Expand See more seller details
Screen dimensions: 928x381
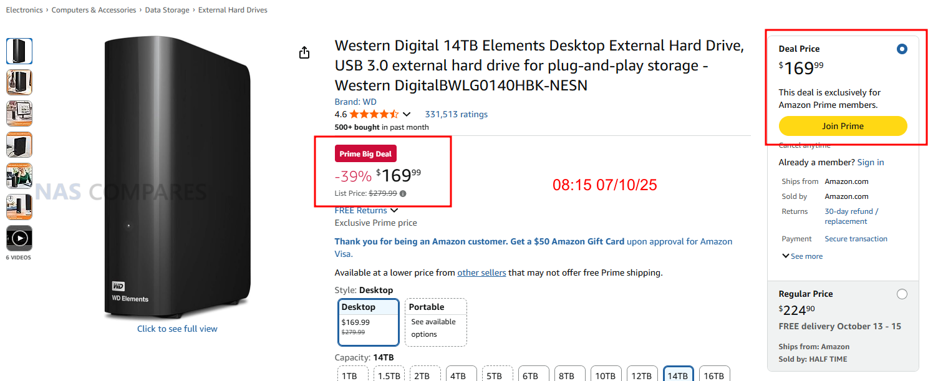[802, 256]
